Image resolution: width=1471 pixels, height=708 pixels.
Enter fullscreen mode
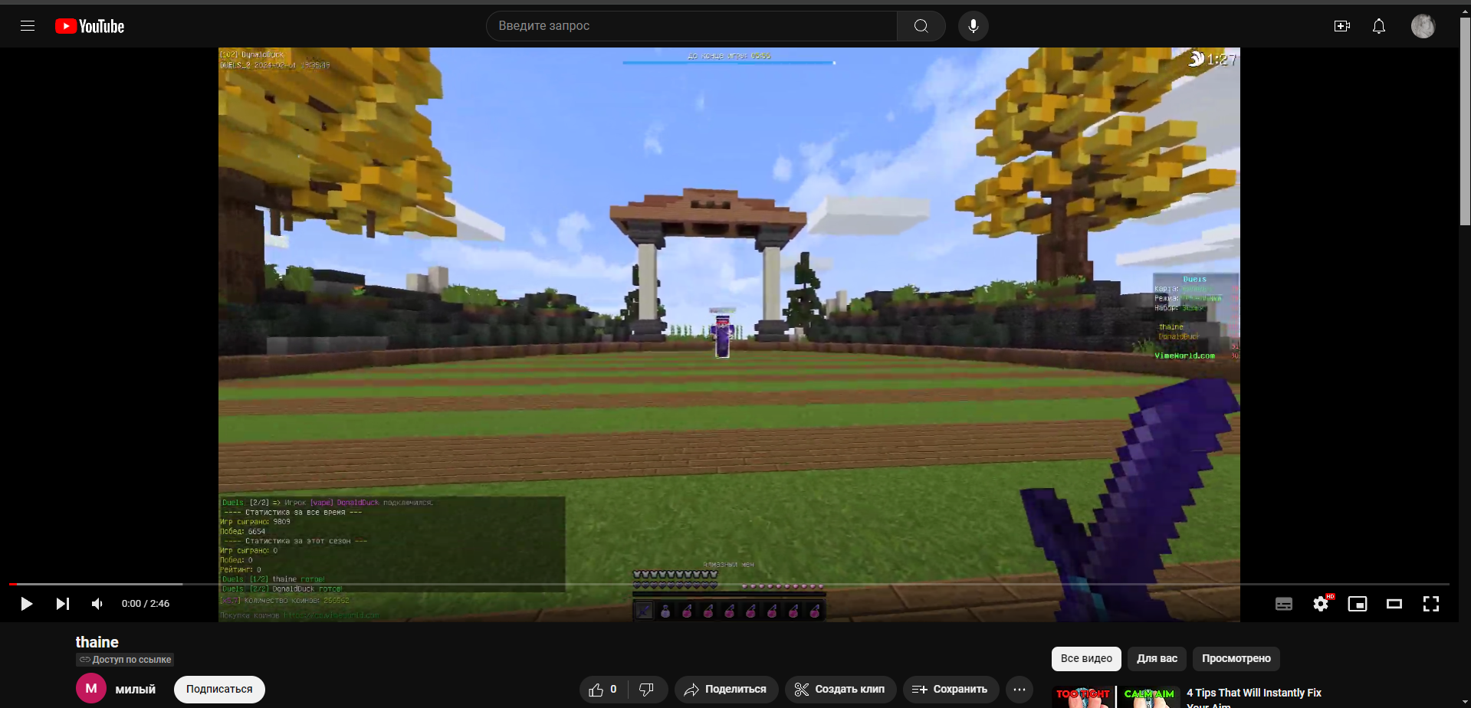[x=1431, y=604]
